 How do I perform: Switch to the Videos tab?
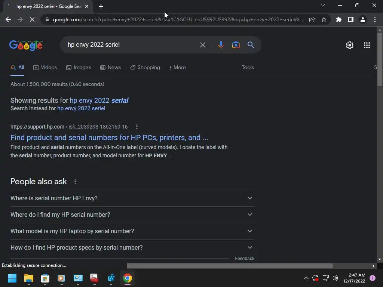45,67
